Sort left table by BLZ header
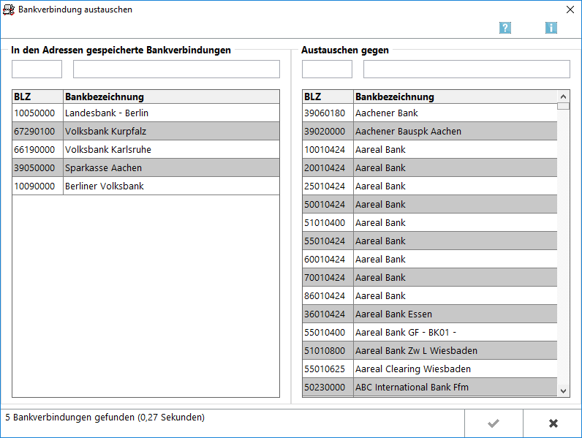The image size is (582, 438). tap(37, 97)
